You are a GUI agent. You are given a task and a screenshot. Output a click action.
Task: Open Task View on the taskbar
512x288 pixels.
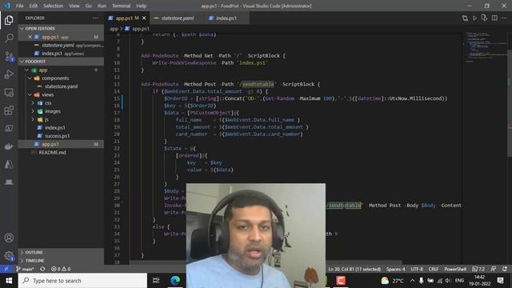(156, 281)
